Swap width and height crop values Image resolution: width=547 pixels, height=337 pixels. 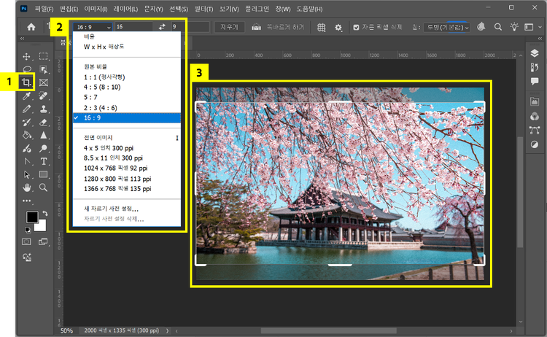pos(160,27)
